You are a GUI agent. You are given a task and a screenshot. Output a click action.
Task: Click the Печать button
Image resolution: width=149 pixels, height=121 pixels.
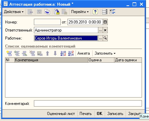coord(86,114)
